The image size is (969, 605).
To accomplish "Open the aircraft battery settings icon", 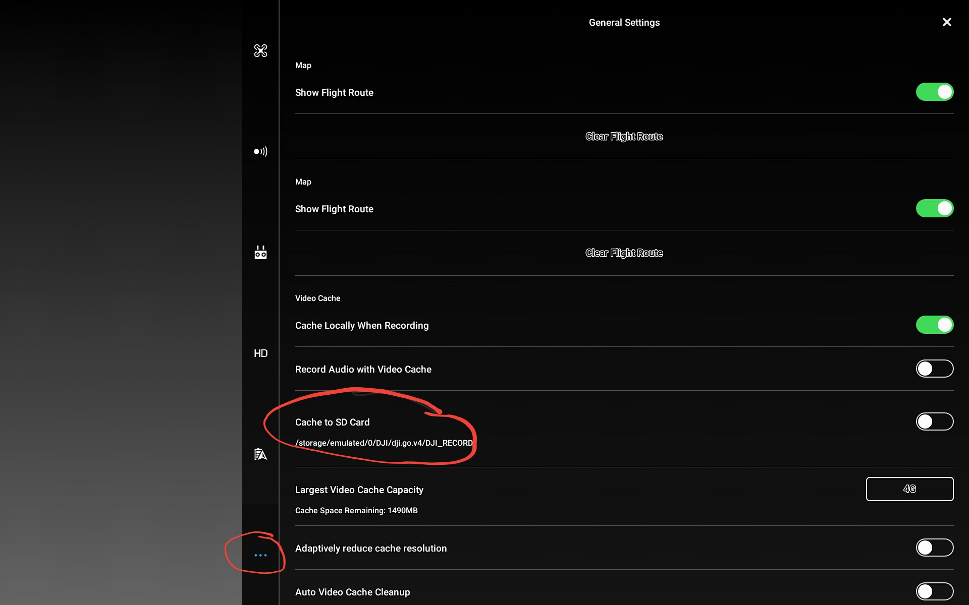I will coord(260,454).
